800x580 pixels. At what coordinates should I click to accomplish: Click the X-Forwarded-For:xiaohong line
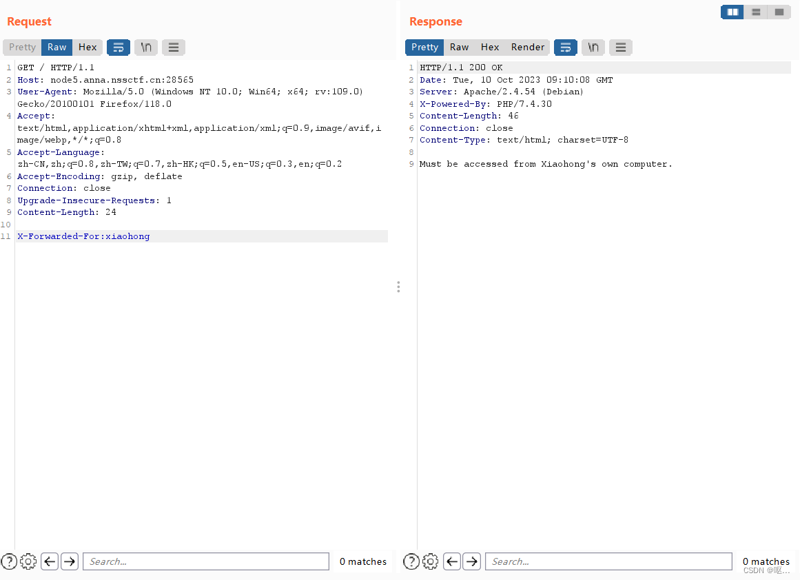pos(83,236)
